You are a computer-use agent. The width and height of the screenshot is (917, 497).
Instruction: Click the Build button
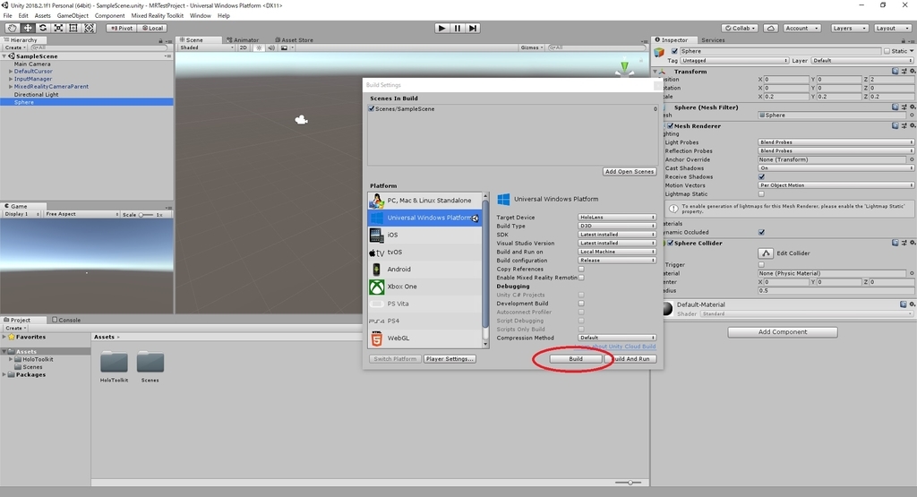576,359
